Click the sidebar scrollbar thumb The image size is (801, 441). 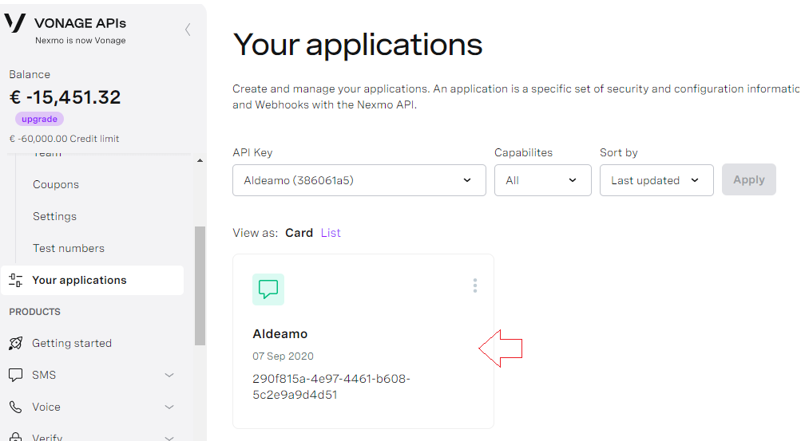click(x=200, y=285)
